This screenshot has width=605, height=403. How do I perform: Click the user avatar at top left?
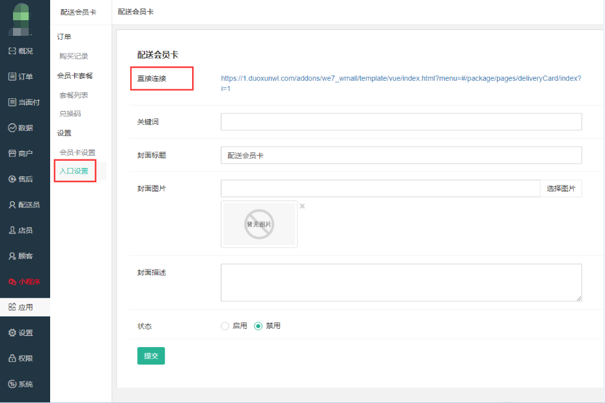click(x=21, y=20)
